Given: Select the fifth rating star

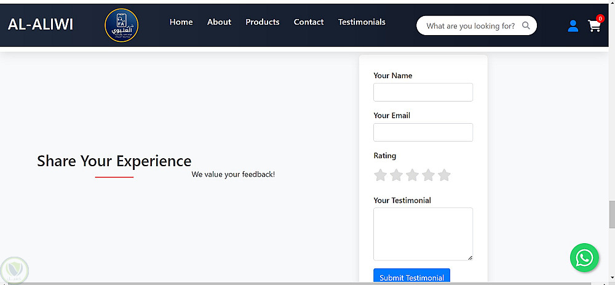Looking at the screenshot, I should [x=444, y=175].
